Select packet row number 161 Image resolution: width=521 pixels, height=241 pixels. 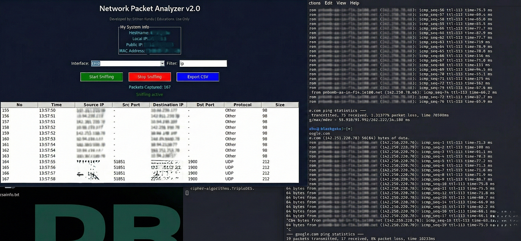[x=150, y=145]
